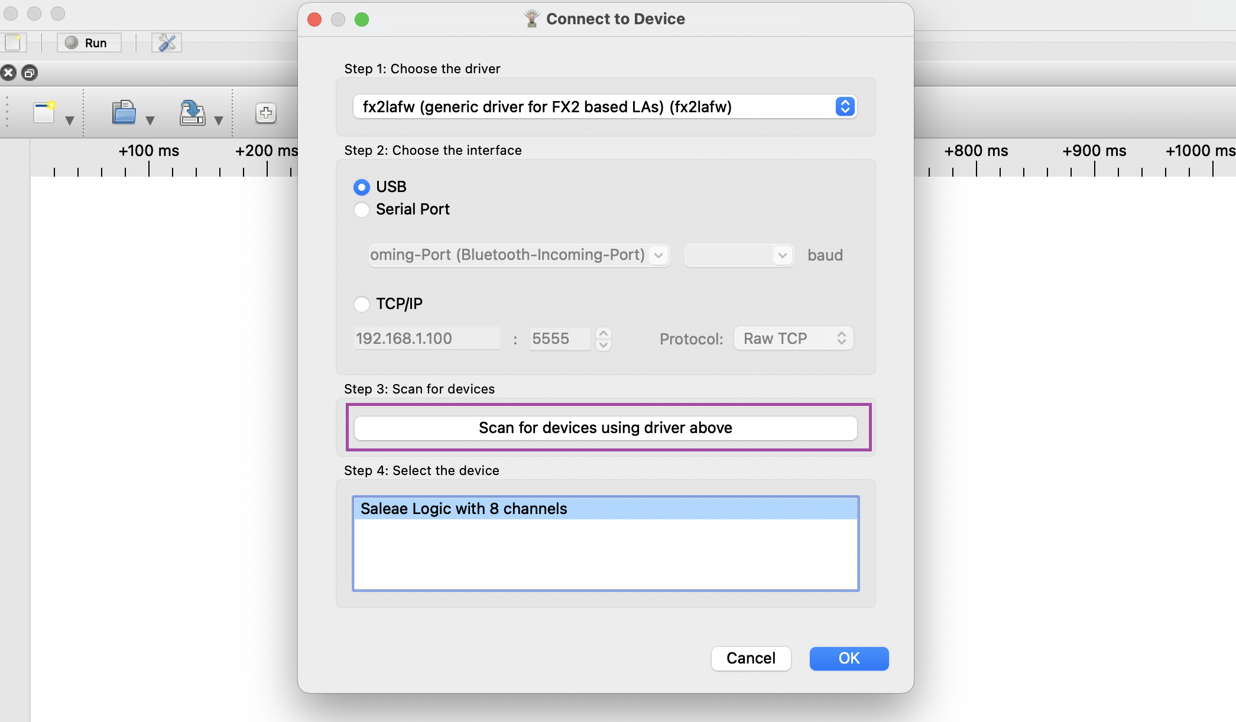Select the TCP/IP radio button
This screenshot has width=1236, height=722.
click(362, 304)
